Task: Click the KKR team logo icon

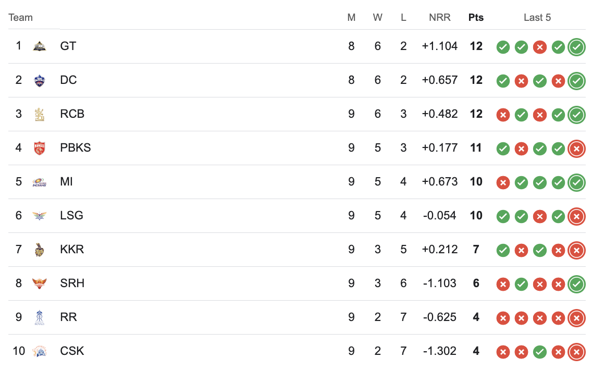Action: coord(40,250)
